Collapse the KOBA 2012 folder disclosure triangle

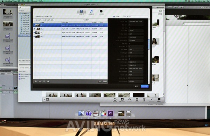(x=19, y=14)
